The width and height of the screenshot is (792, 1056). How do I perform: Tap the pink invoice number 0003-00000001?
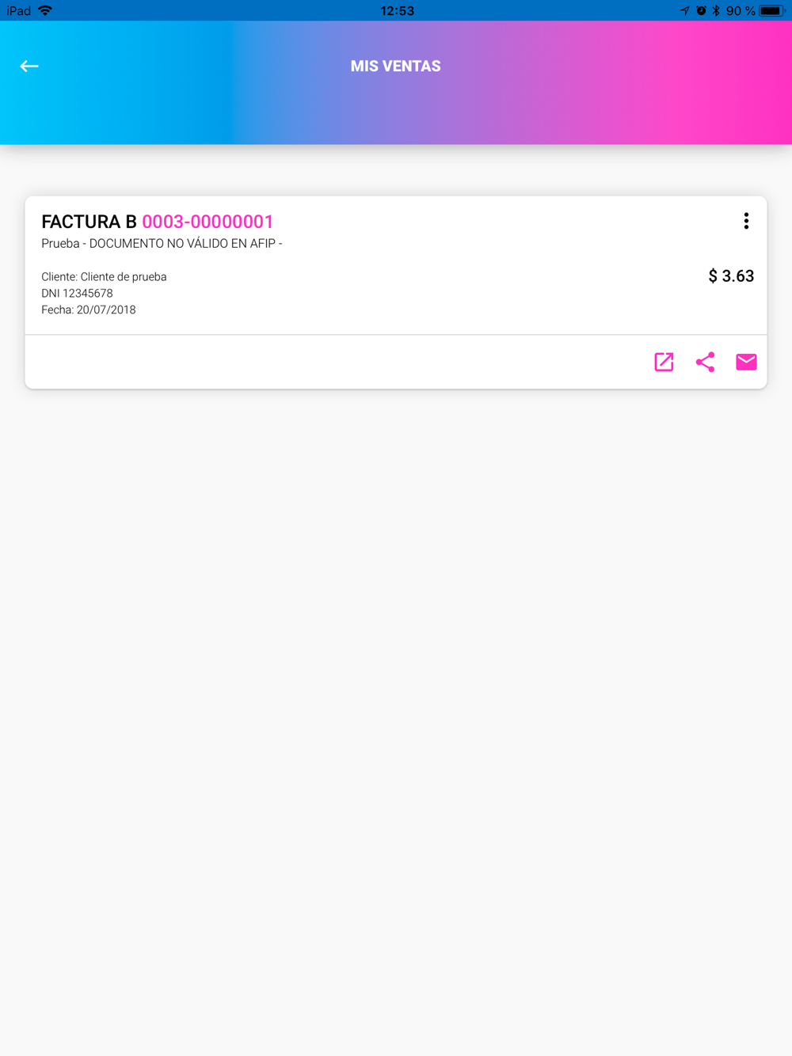(208, 222)
